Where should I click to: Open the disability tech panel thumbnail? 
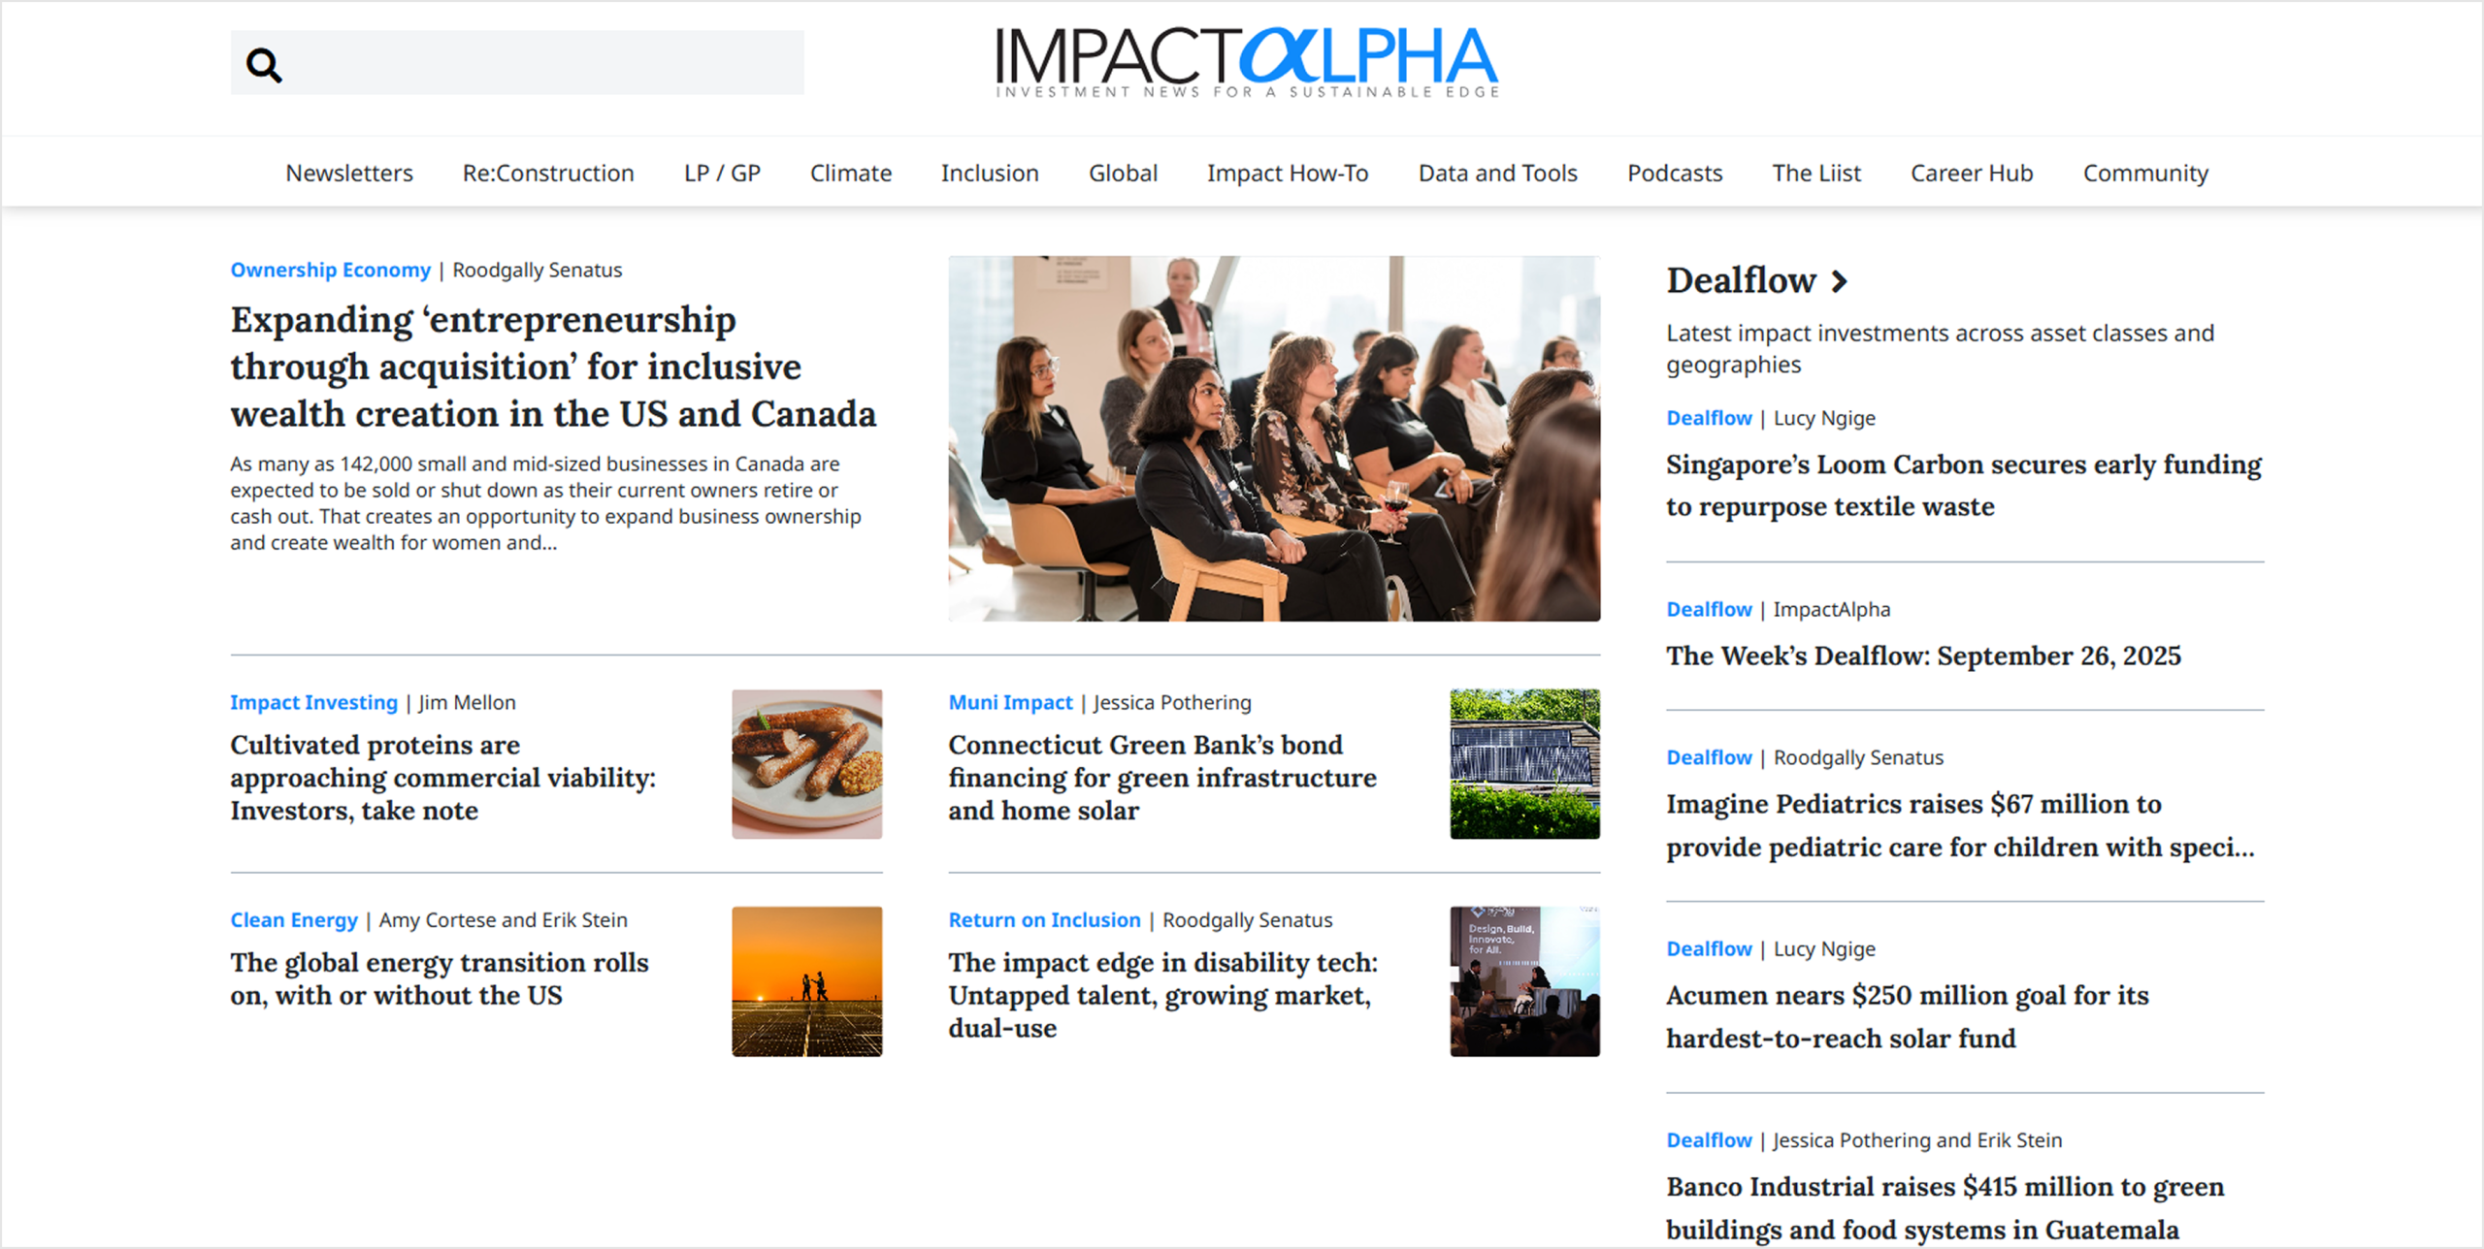point(1525,981)
